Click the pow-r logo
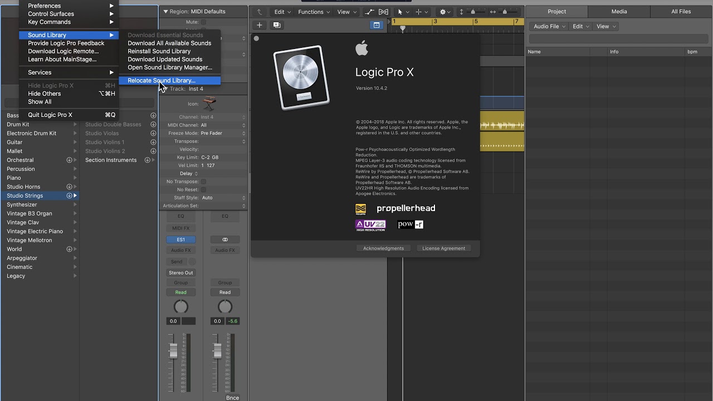The width and height of the screenshot is (713, 401). pos(411,224)
